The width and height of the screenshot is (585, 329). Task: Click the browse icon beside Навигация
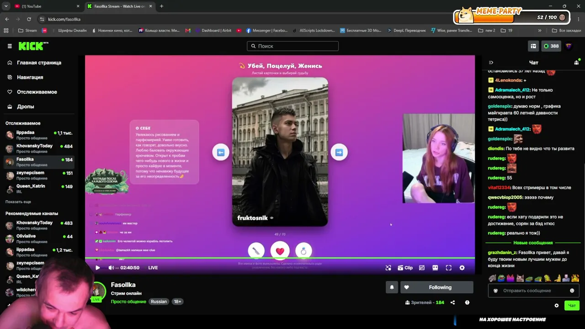pos(10,77)
